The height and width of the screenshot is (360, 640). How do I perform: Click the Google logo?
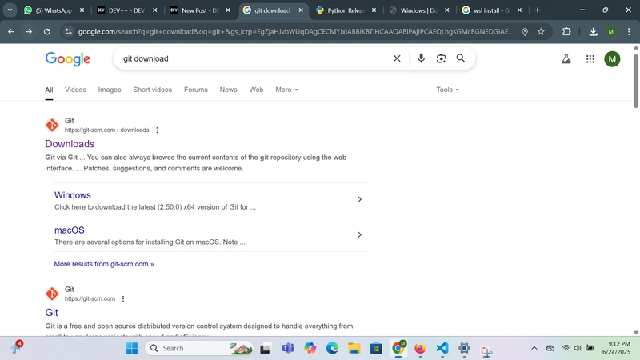coord(68,58)
